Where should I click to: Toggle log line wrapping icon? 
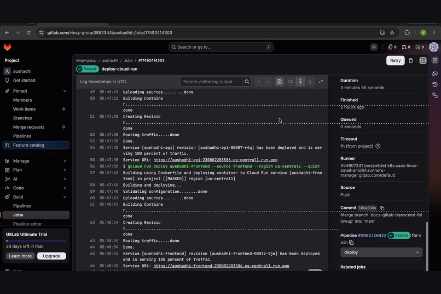tap(290, 82)
